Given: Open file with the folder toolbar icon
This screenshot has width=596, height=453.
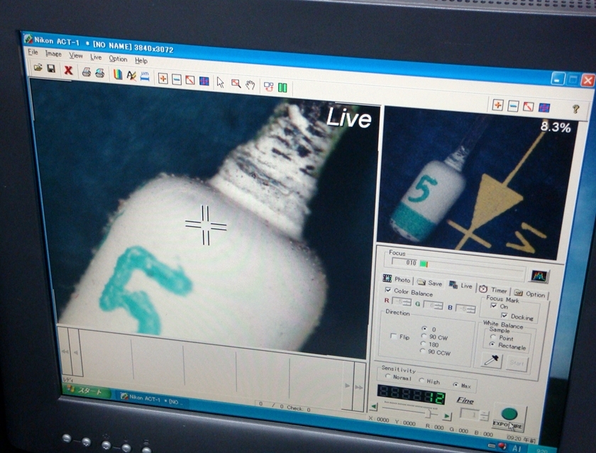Looking at the screenshot, I should (38, 67).
